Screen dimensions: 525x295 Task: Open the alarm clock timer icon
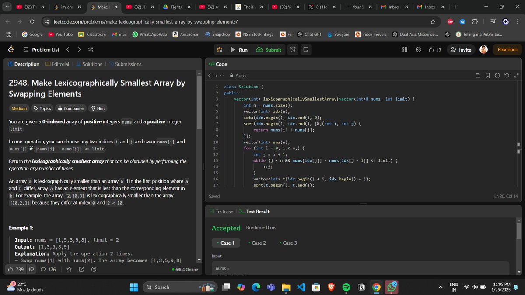293,50
